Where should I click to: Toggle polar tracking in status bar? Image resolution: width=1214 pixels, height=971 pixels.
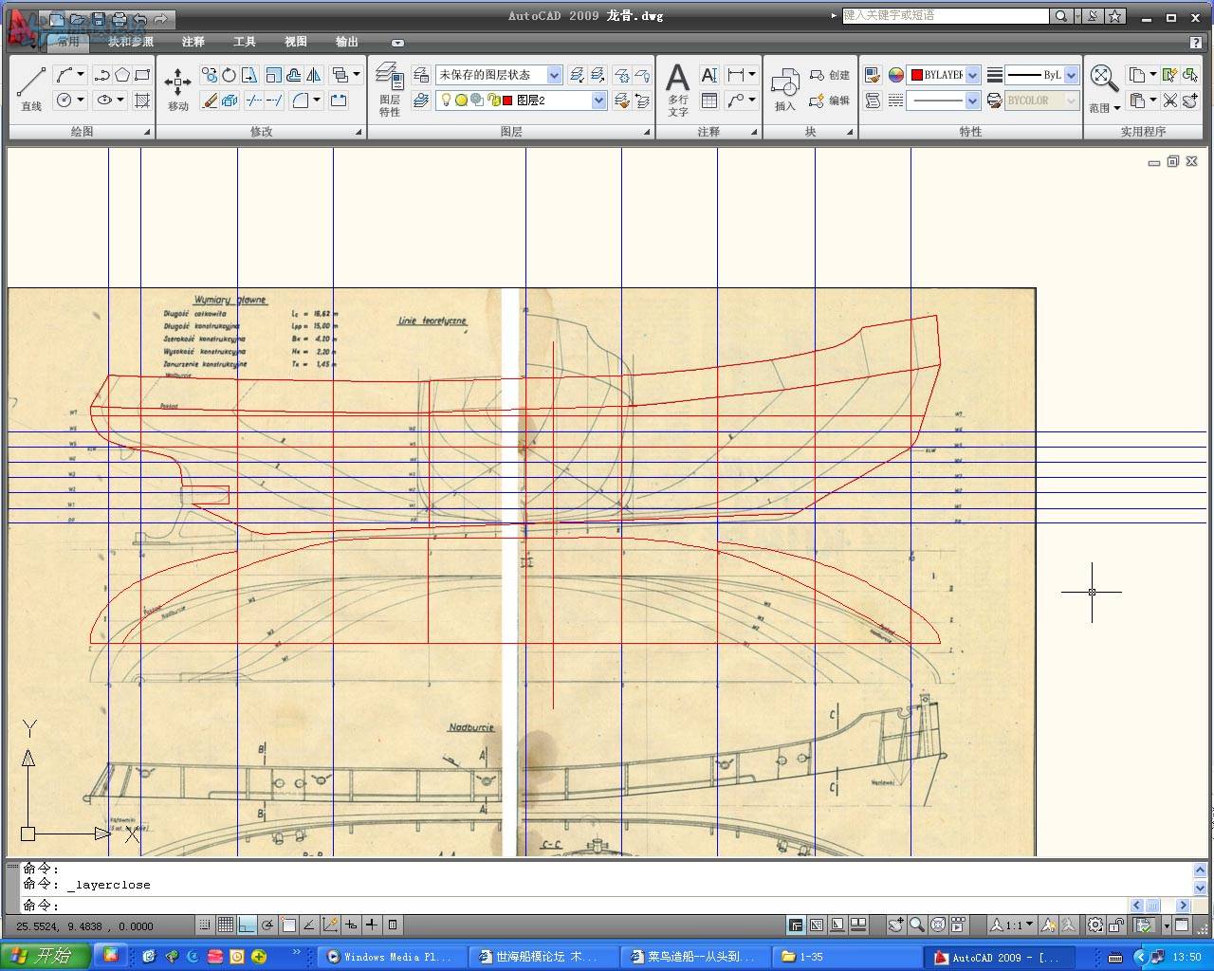pyautogui.click(x=267, y=925)
